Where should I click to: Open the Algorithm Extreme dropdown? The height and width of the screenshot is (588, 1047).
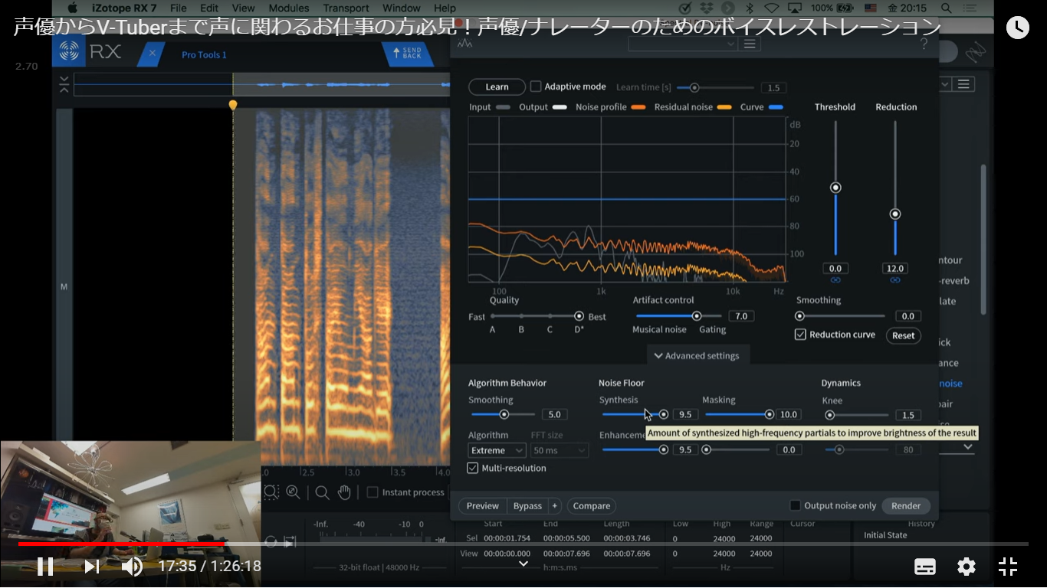pyautogui.click(x=497, y=450)
